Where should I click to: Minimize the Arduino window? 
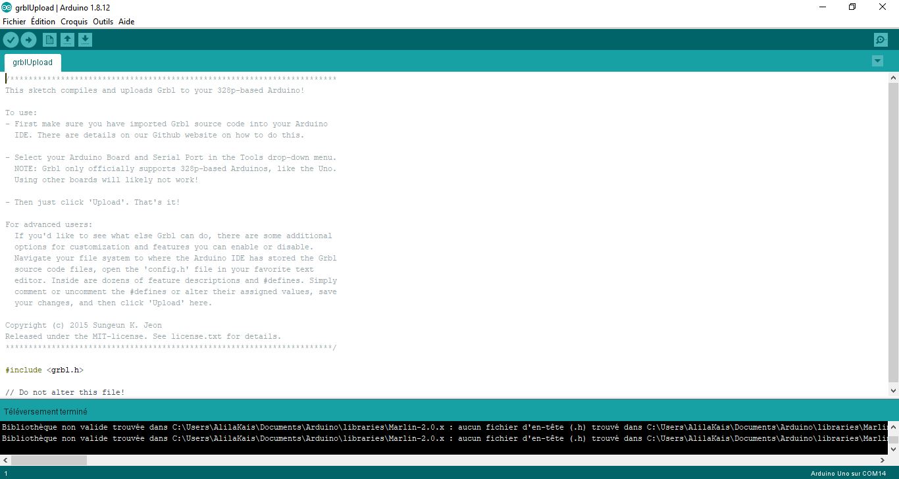tap(823, 7)
